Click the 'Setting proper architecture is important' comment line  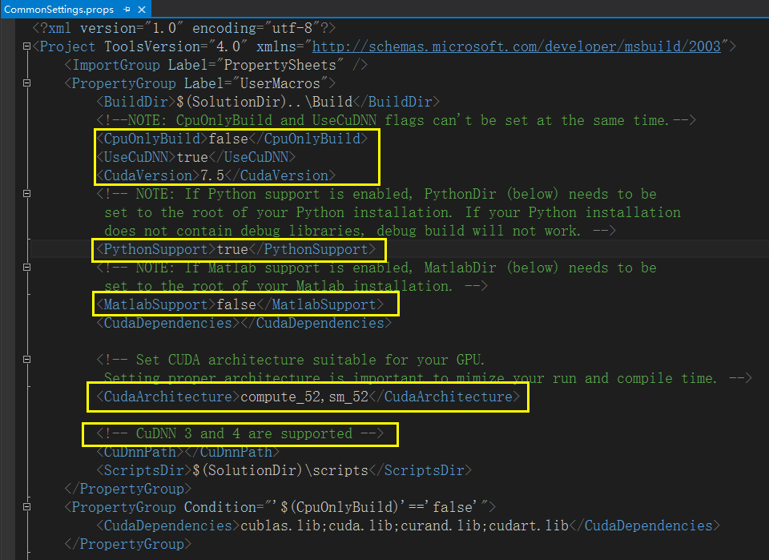coord(428,378)
